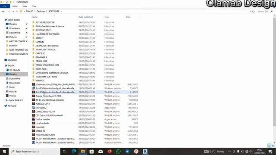Sort by Type column header

(107, 17)
